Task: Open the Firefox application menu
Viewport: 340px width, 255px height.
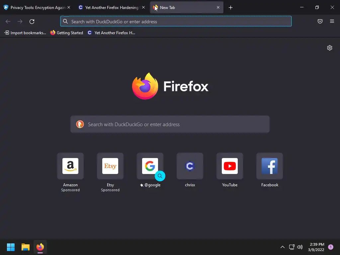Action: [x=332, y=21]
